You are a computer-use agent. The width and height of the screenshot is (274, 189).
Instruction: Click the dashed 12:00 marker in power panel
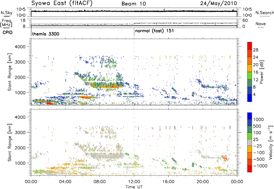(134, 72)
